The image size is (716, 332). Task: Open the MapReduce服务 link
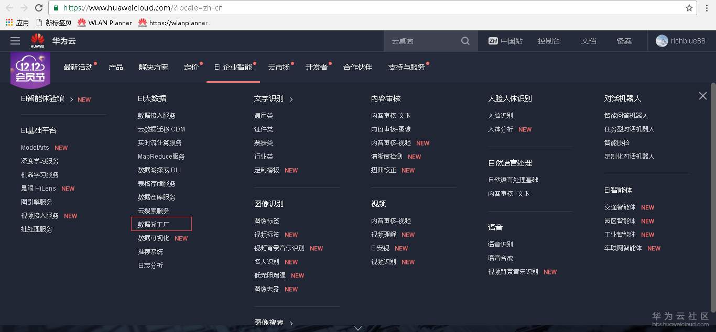pos(161,157)
